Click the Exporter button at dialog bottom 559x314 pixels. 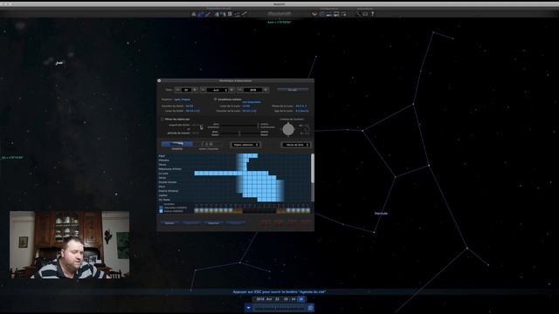point(213,223)
